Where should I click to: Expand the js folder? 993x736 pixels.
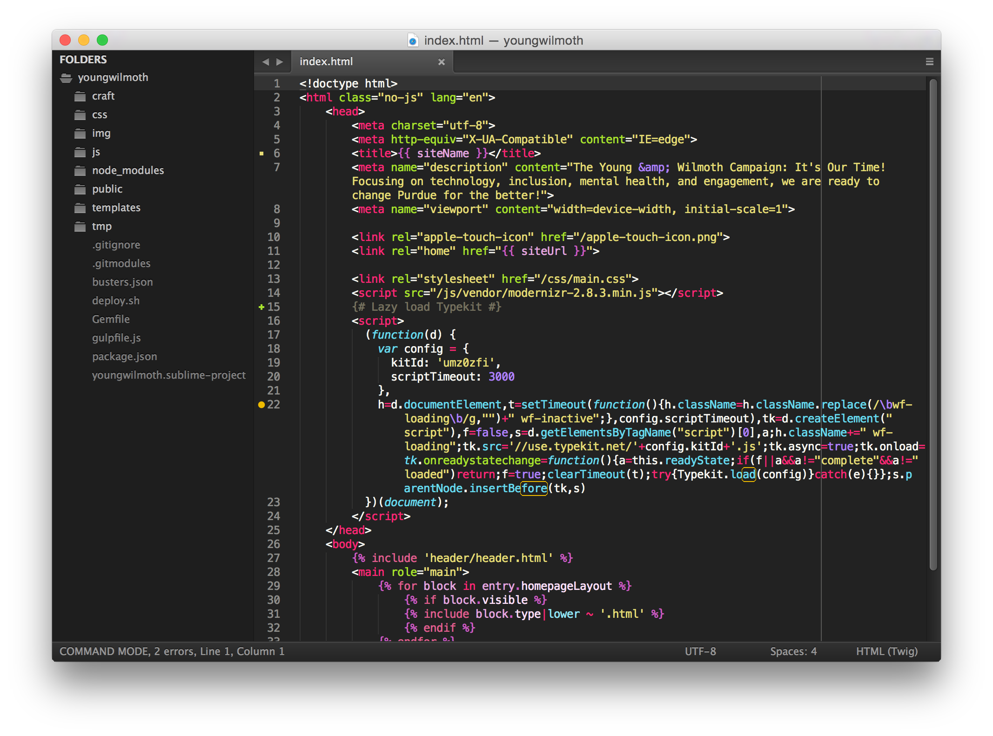80,152
